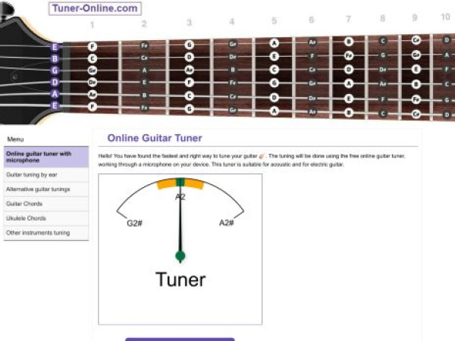Viewport: 455px width, 341px height.
Task: Click the A2 note label under arc
Action: [180, 197]
